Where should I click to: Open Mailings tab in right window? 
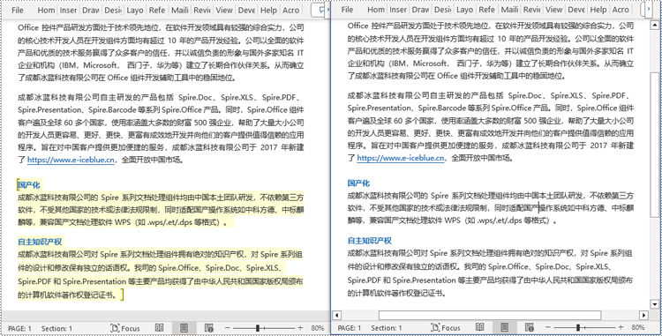510,10
